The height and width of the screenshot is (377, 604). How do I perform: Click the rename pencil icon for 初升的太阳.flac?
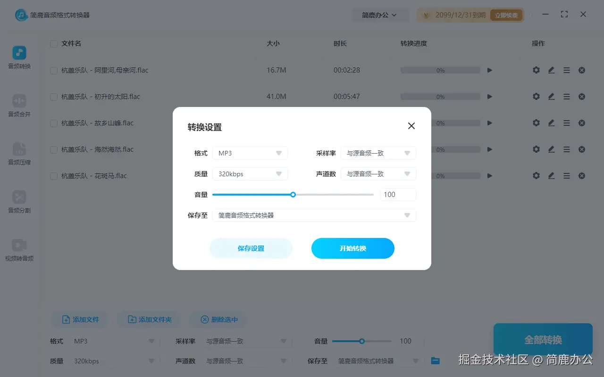(551, 96)
